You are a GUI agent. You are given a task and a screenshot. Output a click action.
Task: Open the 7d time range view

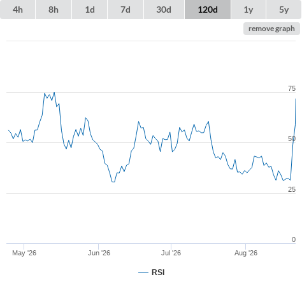coord(126,10)
